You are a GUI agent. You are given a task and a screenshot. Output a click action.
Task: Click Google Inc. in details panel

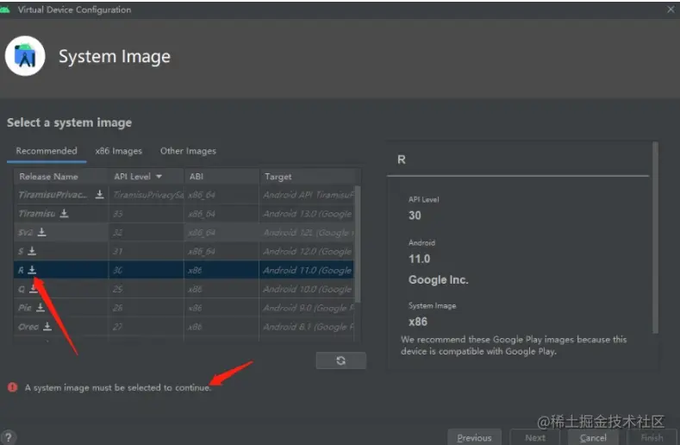(438, 279)
